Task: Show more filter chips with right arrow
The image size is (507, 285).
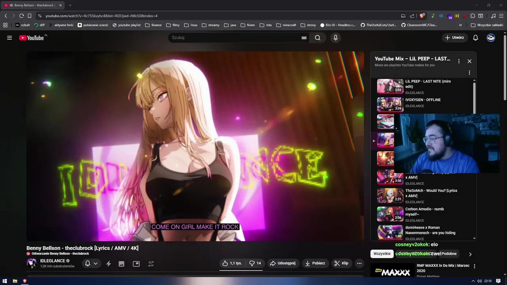Action: click(470, 254)
